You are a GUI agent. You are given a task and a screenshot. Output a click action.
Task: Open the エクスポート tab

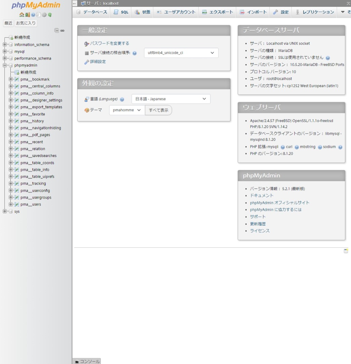217,12
